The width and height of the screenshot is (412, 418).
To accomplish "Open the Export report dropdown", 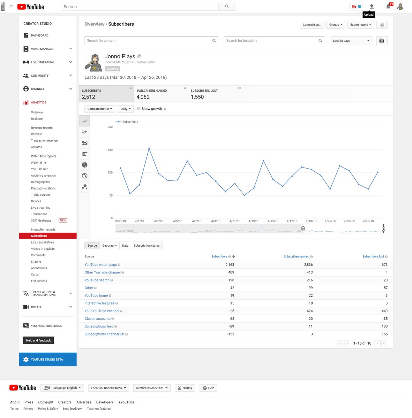I will click(361, 25).
